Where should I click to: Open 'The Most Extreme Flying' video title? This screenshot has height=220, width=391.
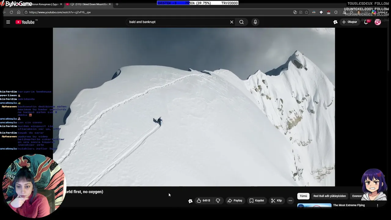click(x=349, y=205)
